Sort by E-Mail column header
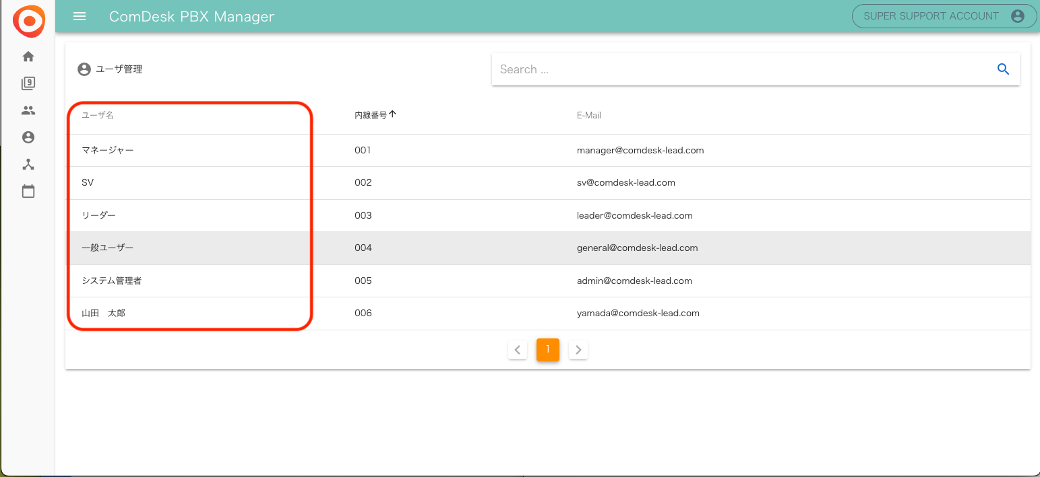Viewport: 1040px width, 477px height. point(588,115)
